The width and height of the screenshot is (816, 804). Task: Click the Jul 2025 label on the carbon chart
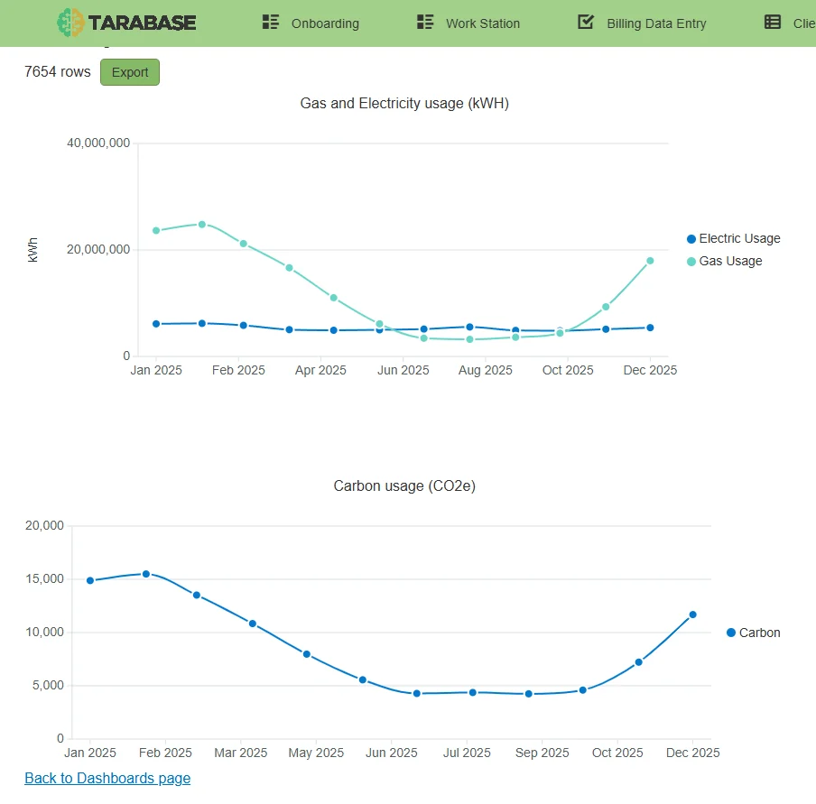(x=467, y=753)
